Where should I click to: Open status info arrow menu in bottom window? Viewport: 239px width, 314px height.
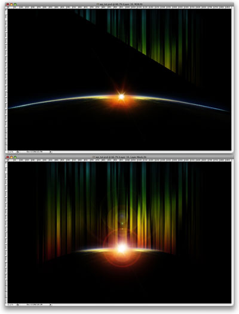click(x=50, y=304)
